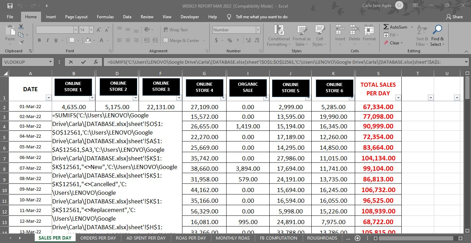Open the Name Box dropdown showing VLOOKUP
471x243 pixels.
tap(51, 62)
